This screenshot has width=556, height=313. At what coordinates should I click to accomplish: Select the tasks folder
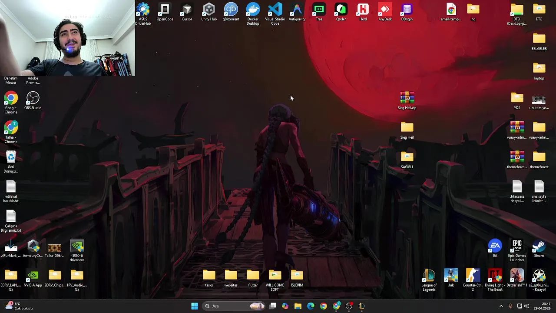(x=209, y=278)
